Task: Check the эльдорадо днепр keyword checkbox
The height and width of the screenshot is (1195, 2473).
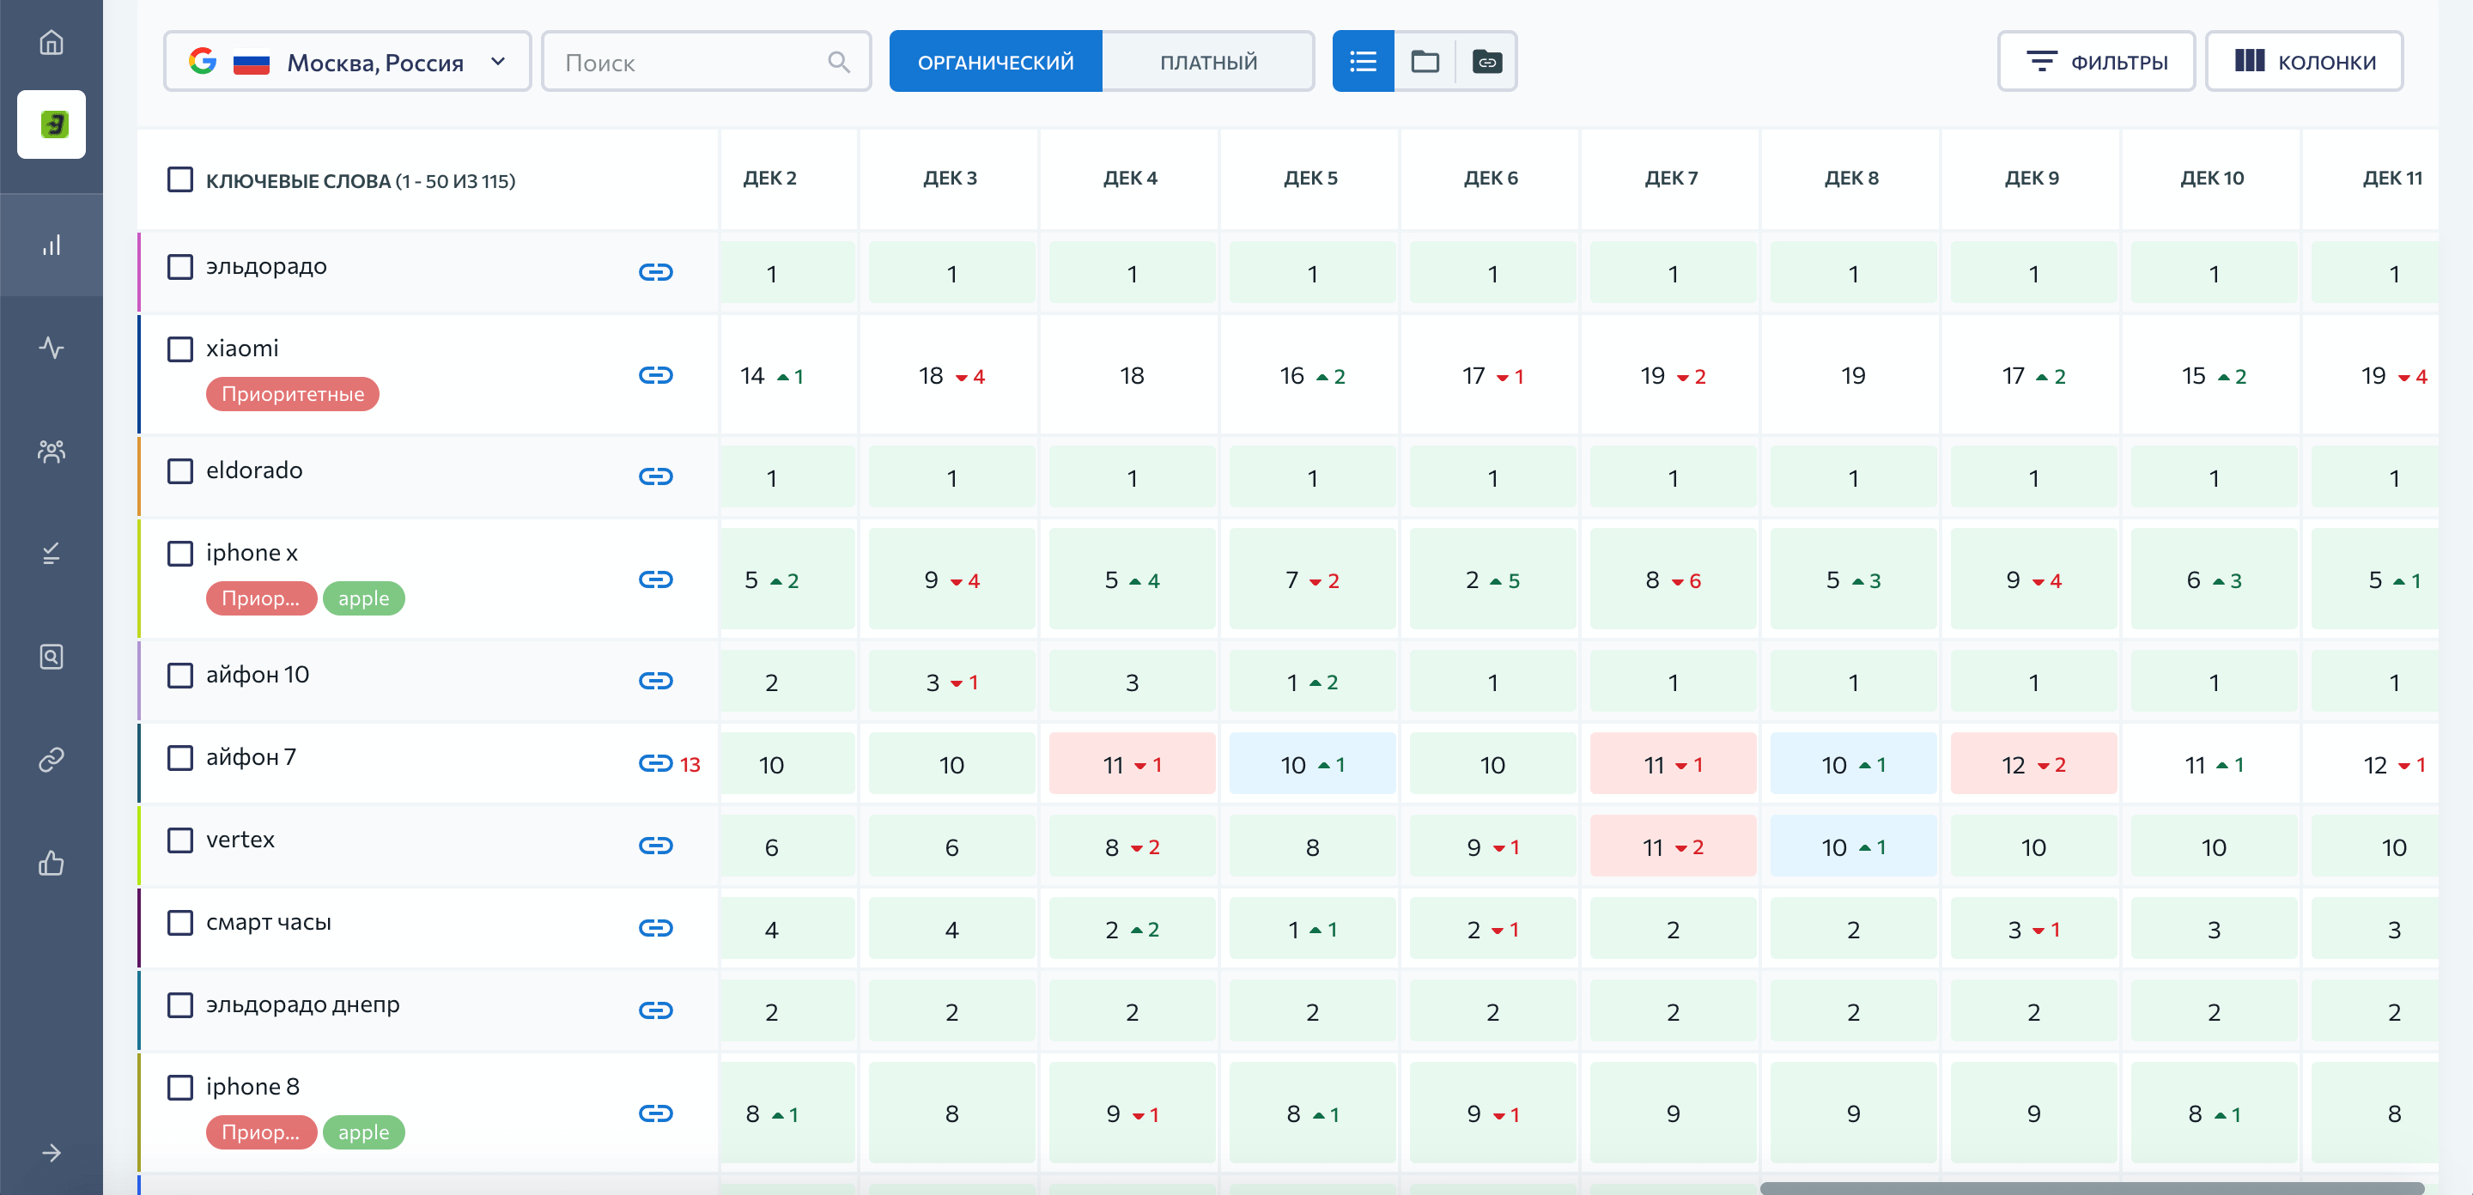Action: [180, 1006]
